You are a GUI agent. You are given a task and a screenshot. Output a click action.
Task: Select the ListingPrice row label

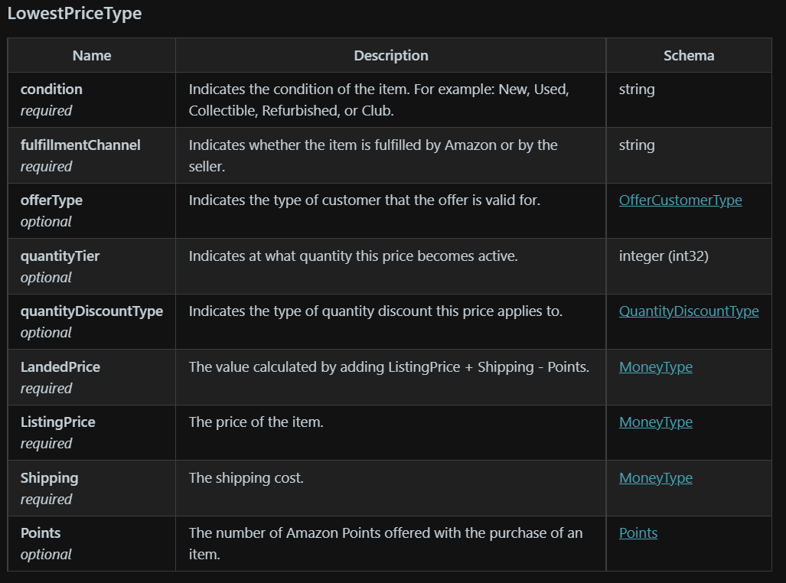tap(58, 422)
